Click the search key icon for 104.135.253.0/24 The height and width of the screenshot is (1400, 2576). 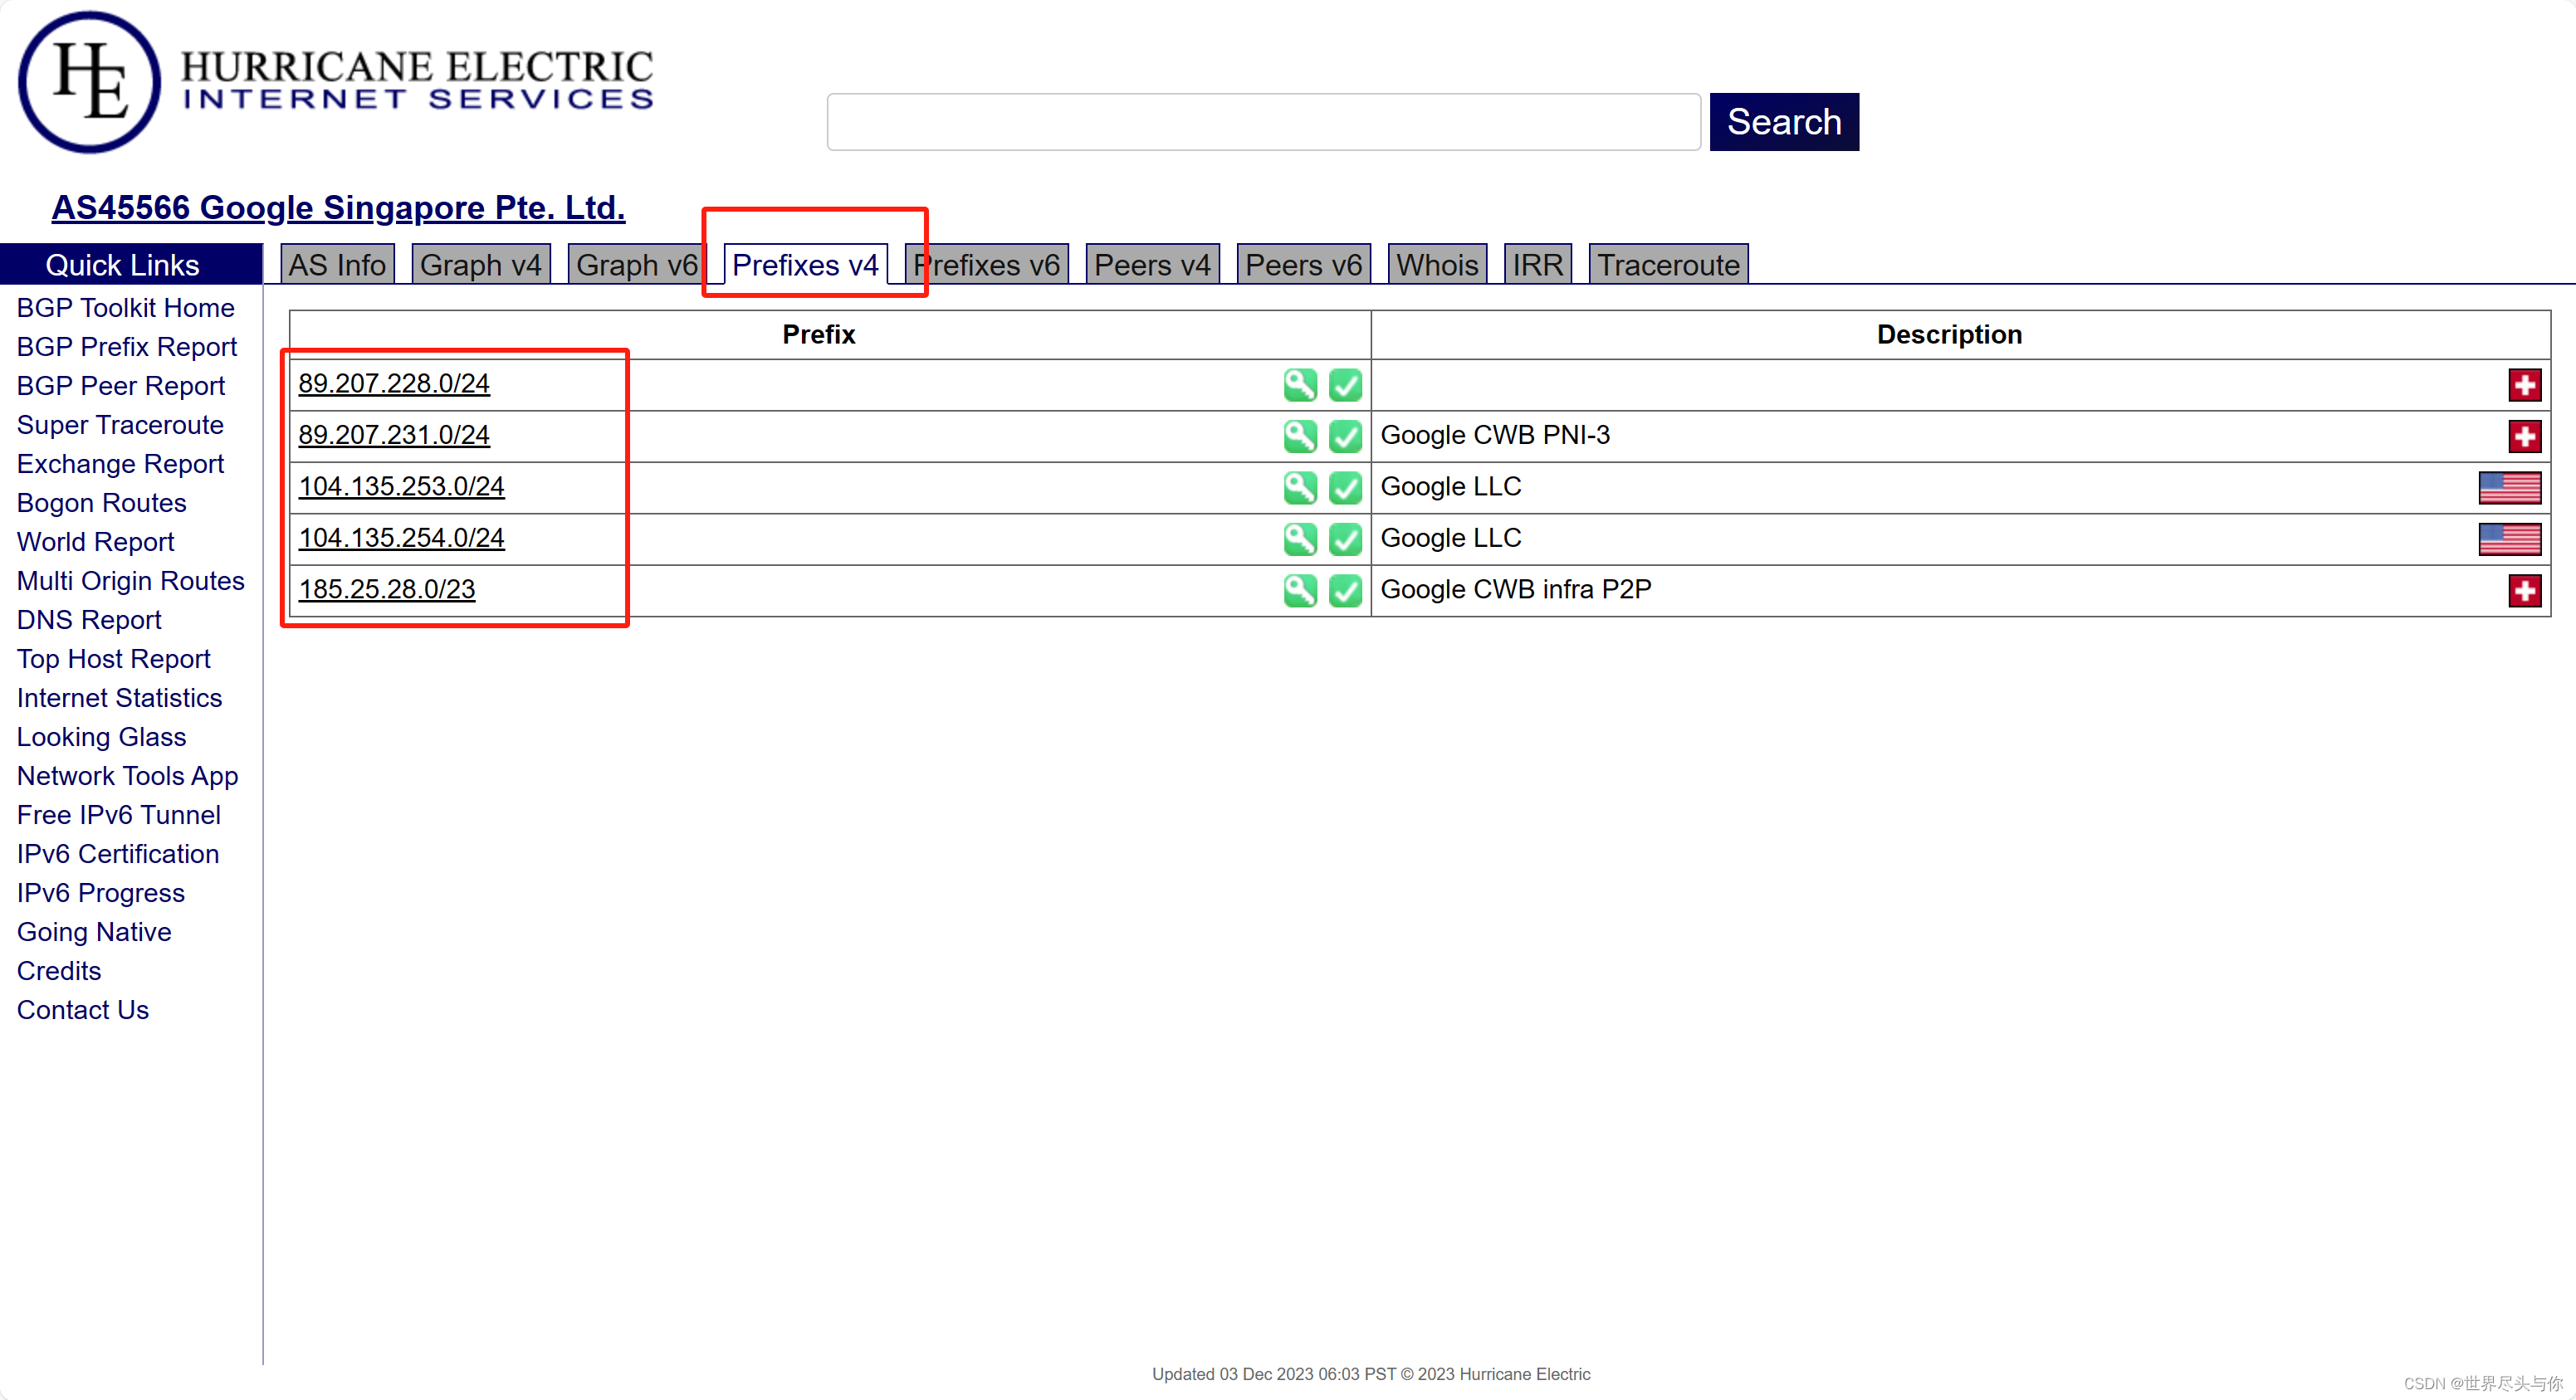[1300, 488]
